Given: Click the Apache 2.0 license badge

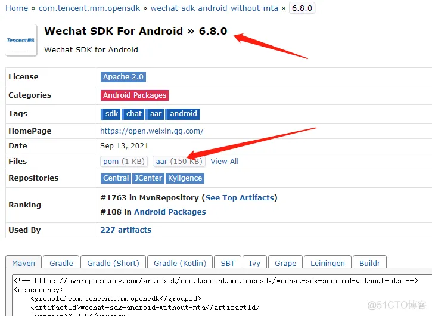Looking at the screenshot, I should (x=123, y=77).
